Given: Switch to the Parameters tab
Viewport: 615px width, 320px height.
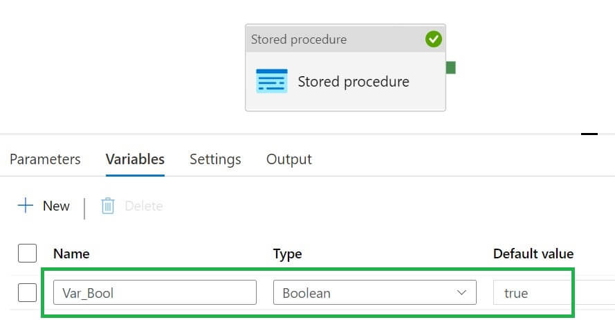Looking at the screenshot, I should [x=45, y=159].
